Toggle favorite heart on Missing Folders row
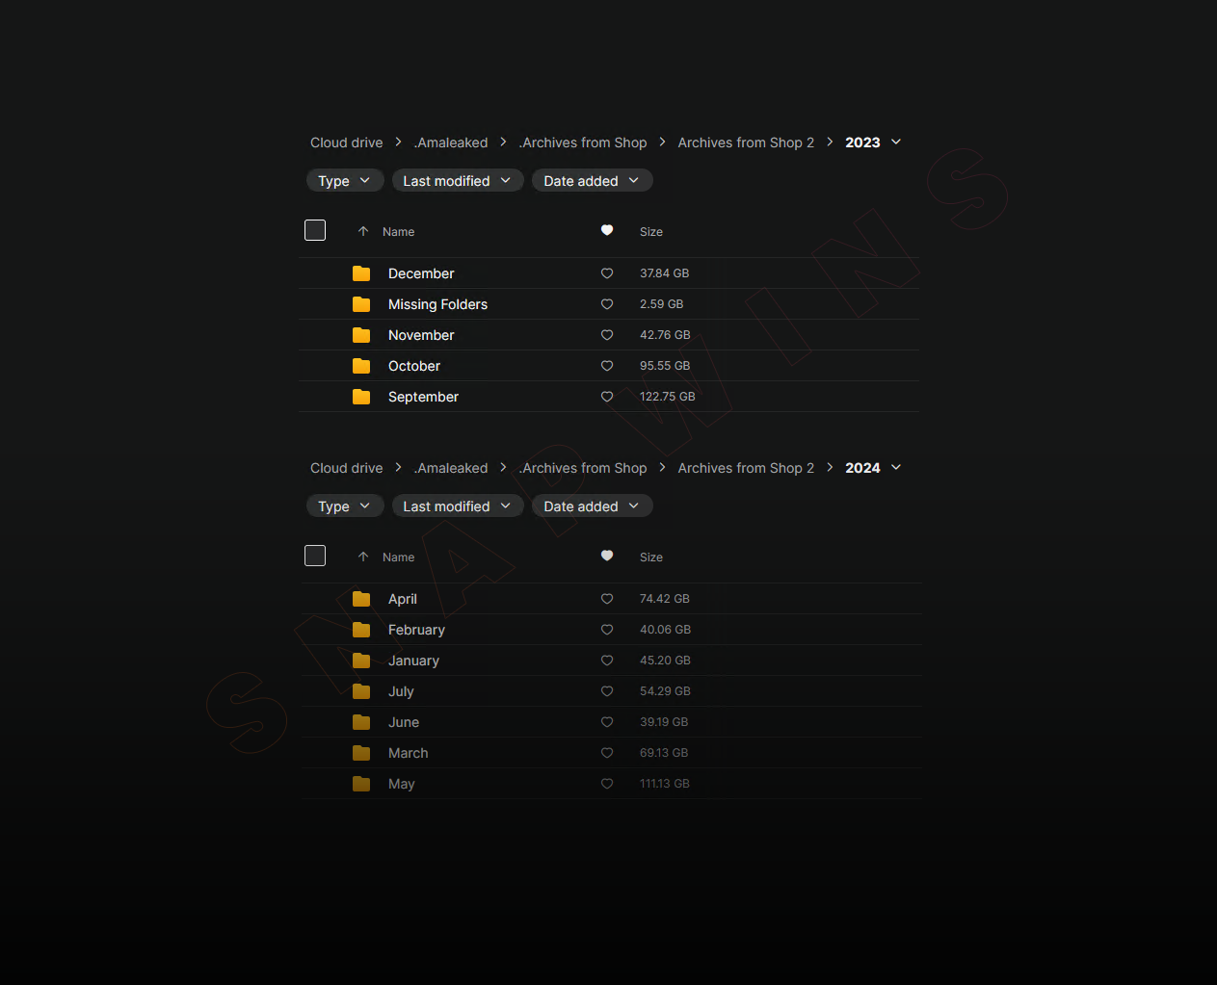This screenshot has width=1217, height=985. tap(607, 304)
